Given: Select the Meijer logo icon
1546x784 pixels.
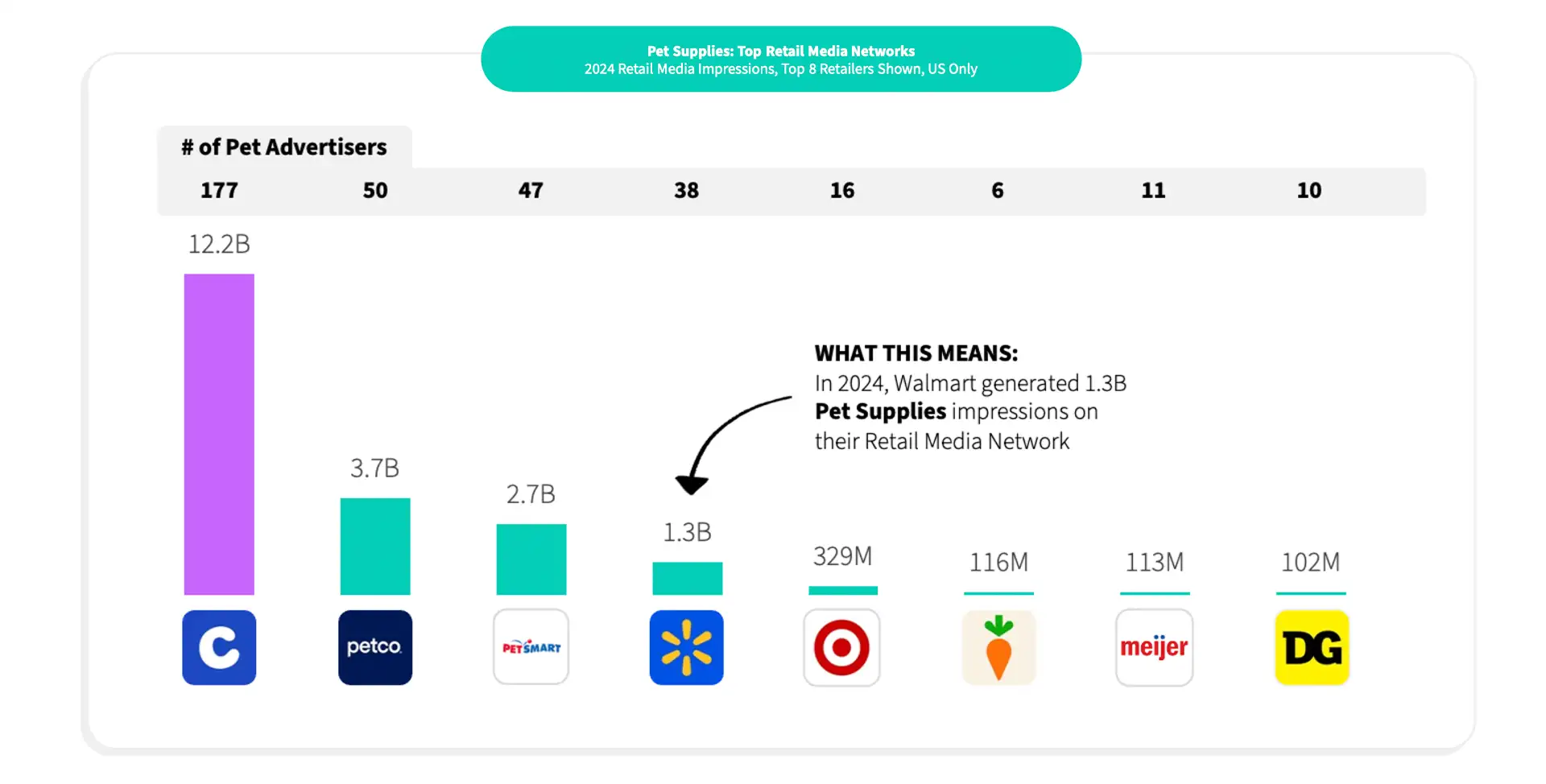Looking at the screenshot, I should pyautogui.click(x=1154, y=647).
